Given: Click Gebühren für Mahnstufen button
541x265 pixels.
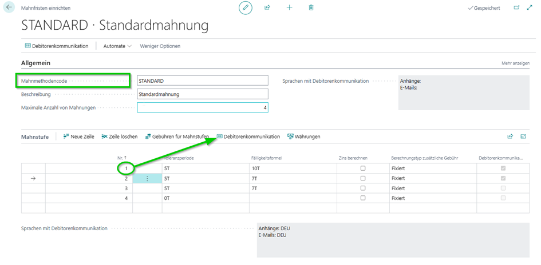Looking at the screenshot, I should (176, 136).
